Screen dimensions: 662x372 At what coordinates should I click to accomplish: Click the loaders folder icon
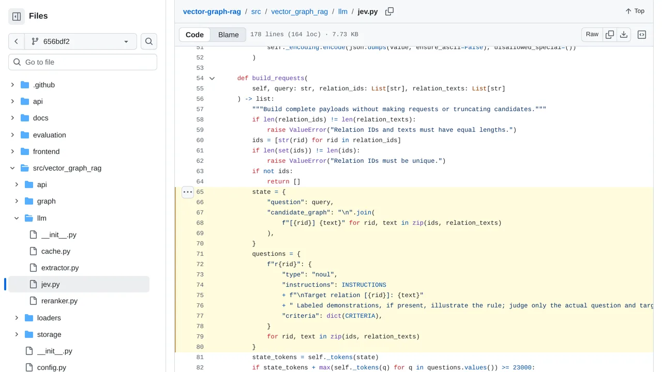tap(29, 318)
